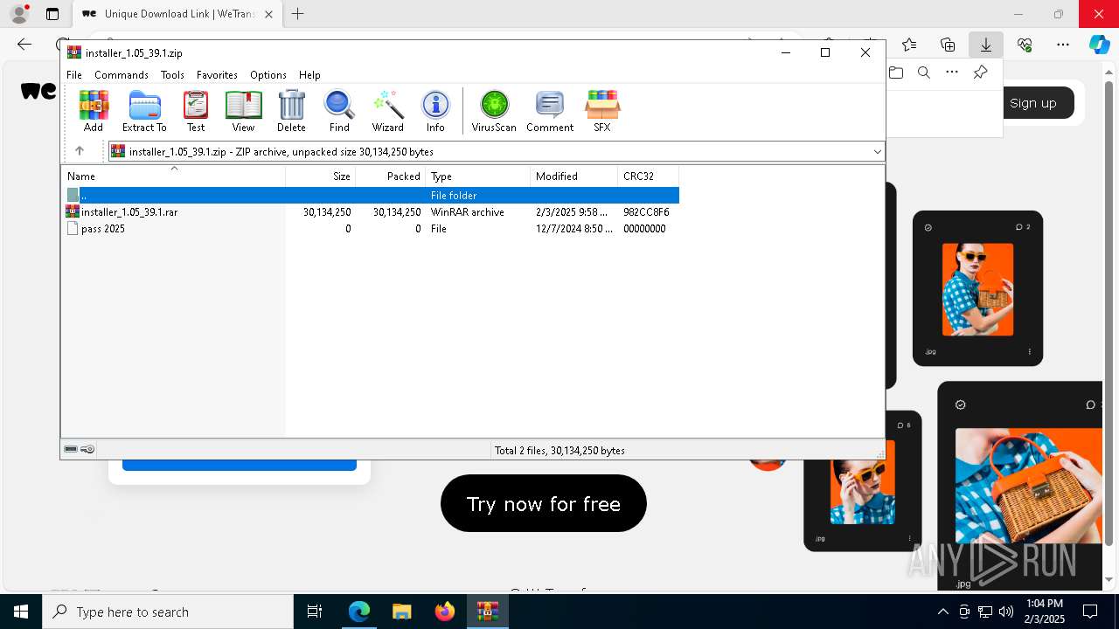Search downloads magnifier in Edge popup
The image size is (1119, 629).
tap(924, 73)
